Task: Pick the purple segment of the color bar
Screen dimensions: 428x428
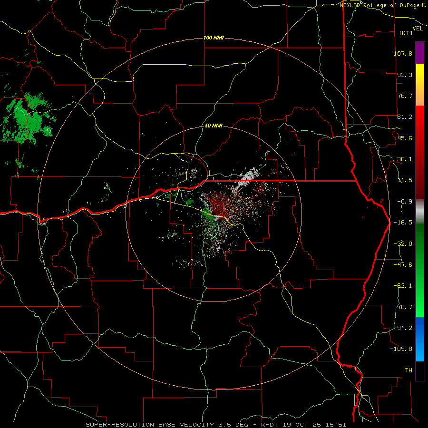Action: pos(420,53)
